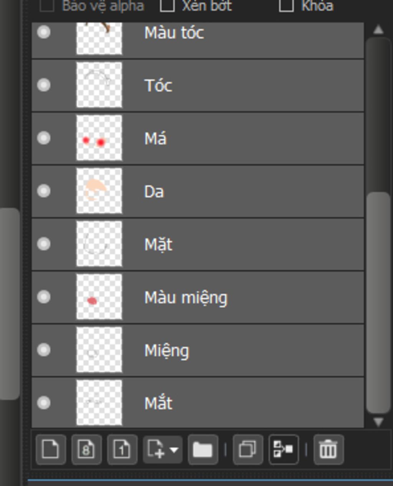The width and height of the screenshot is (393, 486).
Task: Hide the Tóc layer
Action: pos(44,85)
